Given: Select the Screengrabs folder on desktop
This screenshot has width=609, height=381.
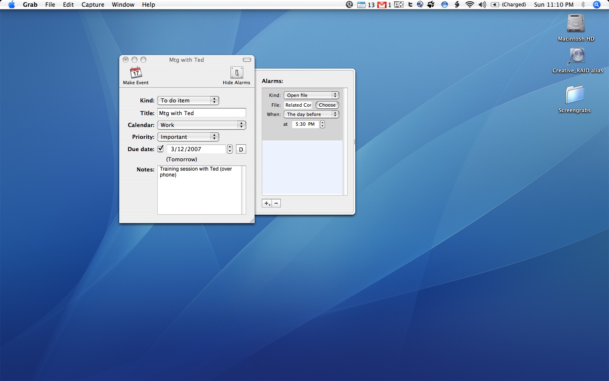Looking at the screenshot, I should (574, 95).
